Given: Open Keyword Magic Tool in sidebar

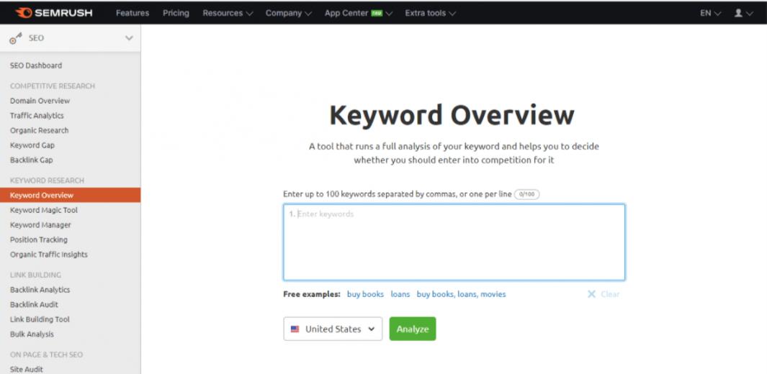Looking at the screenshot, I should [44, 210].
